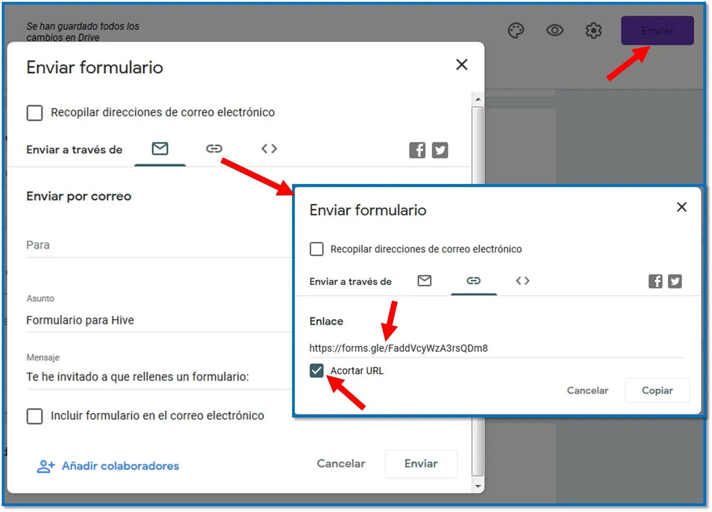This screenshot has height=512, width=712.
Task: Click the forms.gle link URL field
Action: [497, 349]
